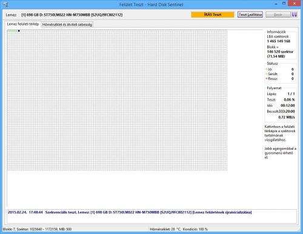303x234 pixels.
Task: Click the Lépés value 1 / 1
Action: tap(291, 94)
